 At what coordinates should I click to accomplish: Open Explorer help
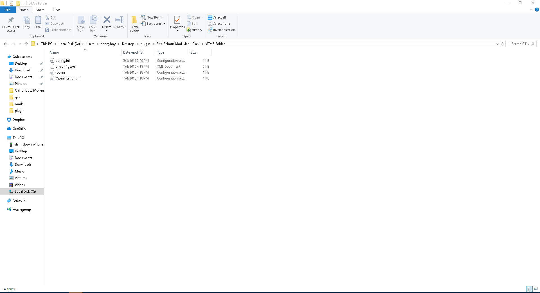click(x=537, y=10)
